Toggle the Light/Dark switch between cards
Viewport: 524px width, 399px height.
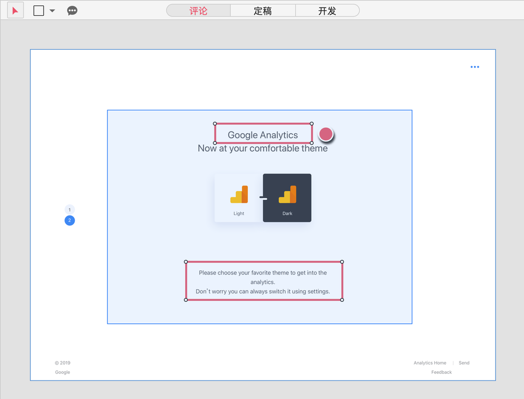pos(263,198)
